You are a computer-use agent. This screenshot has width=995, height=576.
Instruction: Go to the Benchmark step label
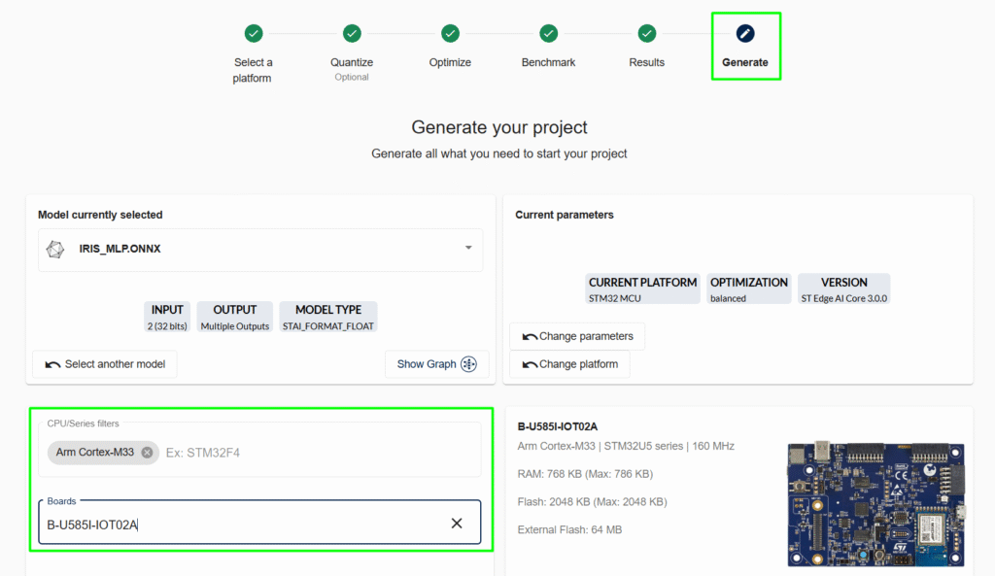point(548,62)
